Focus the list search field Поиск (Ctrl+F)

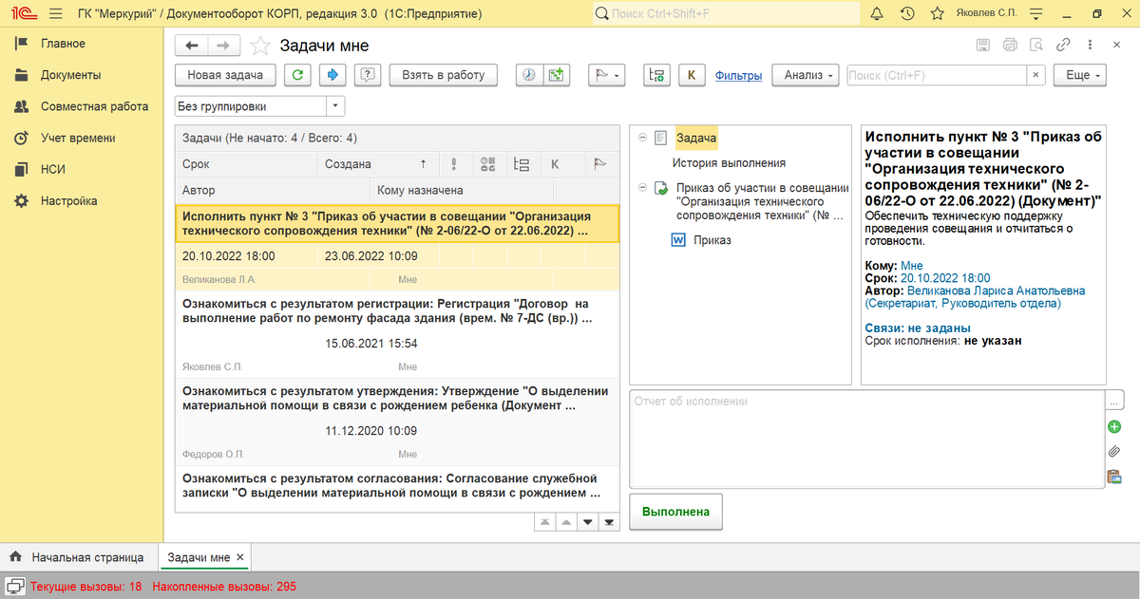[x=938, y=75]
